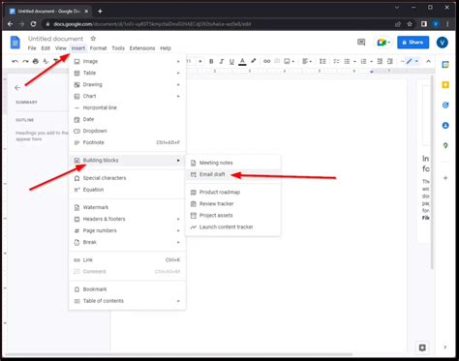The width and height of the screenshot is (459, 361).
Task: Choose Review tracker building block
Action: coord(233,204)
